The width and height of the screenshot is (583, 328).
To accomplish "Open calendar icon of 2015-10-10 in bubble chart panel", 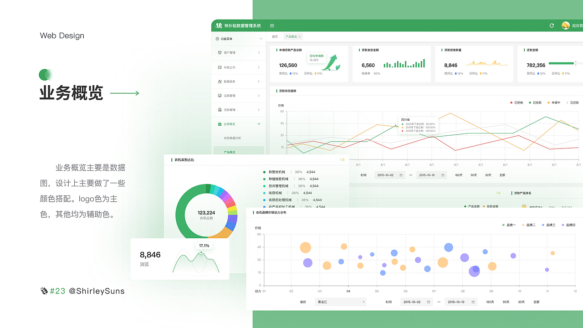I will coord(473,302).
